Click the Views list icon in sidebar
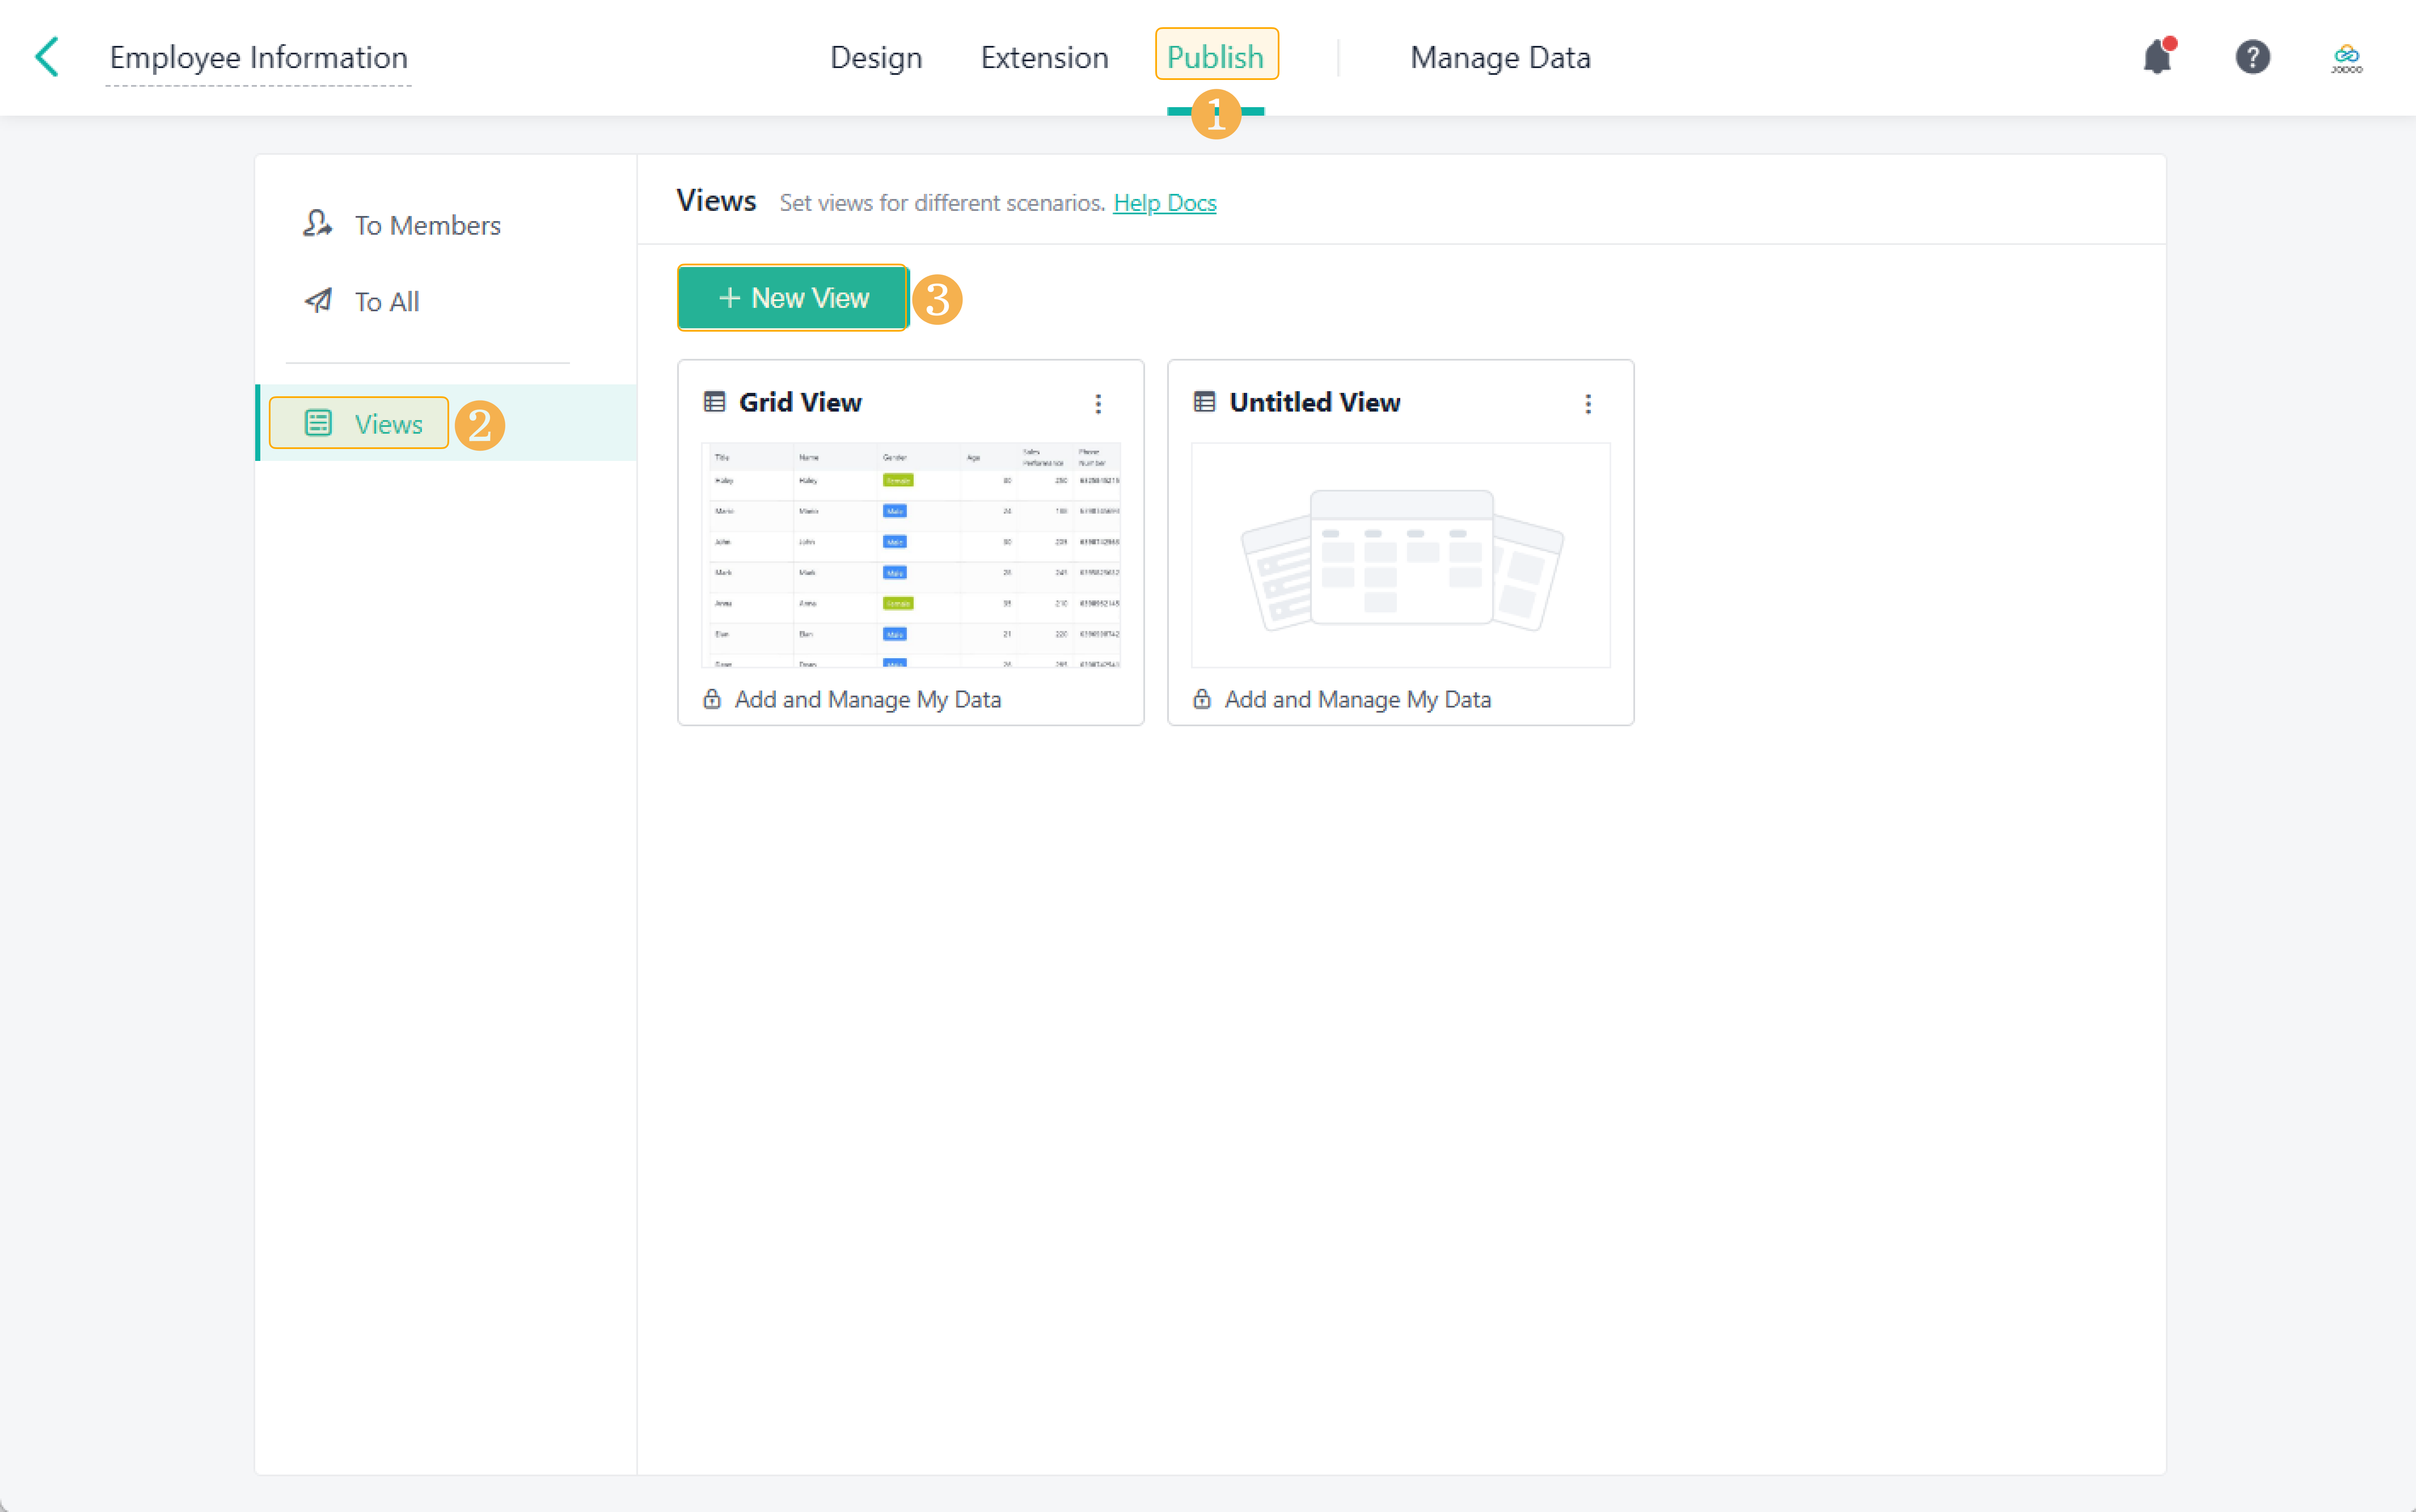 click(318, 423)
